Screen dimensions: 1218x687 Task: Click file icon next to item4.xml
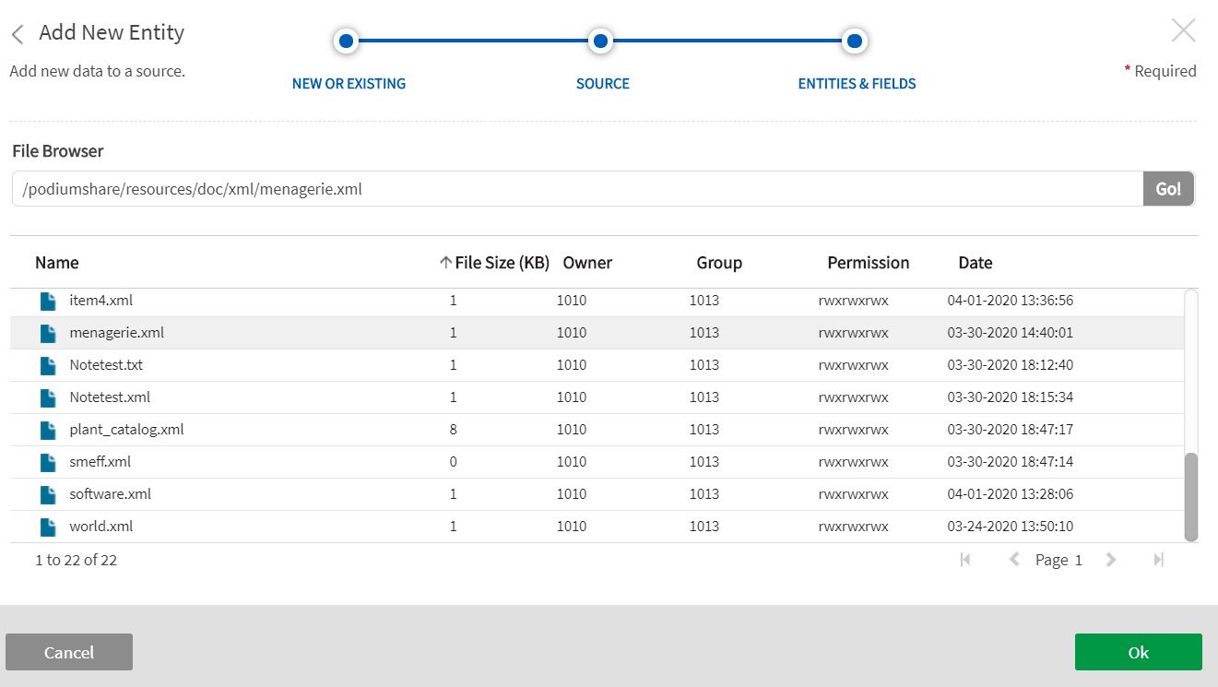point(48,301)
